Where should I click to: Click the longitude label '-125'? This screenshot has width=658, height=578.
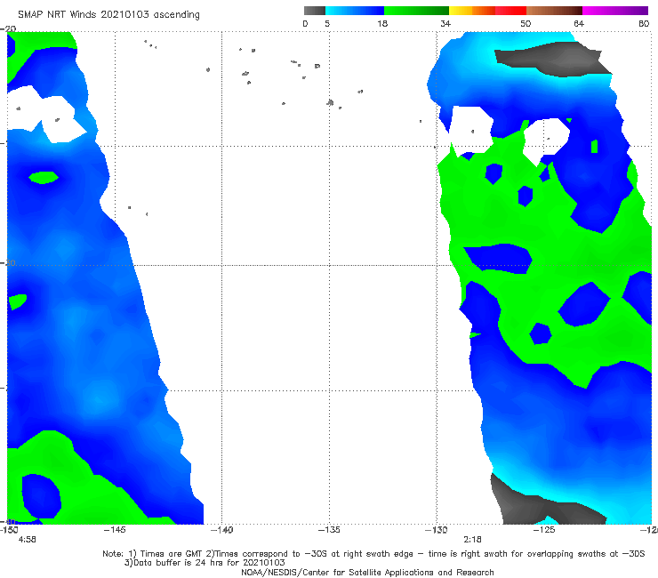tap(544, 530)
